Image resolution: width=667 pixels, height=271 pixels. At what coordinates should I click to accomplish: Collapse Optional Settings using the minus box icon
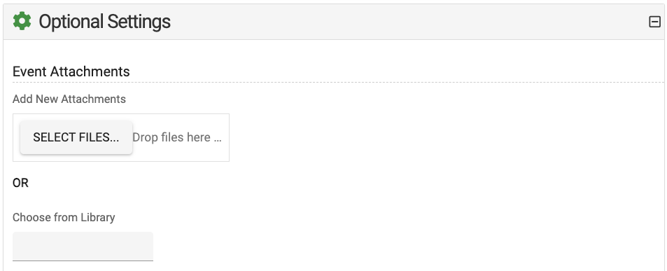[654, 22]
